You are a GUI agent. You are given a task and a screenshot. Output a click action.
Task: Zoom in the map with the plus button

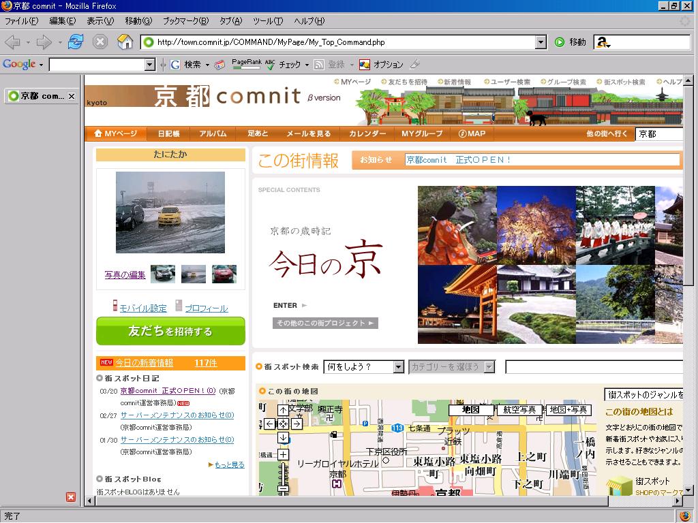[x=283, y=454]
